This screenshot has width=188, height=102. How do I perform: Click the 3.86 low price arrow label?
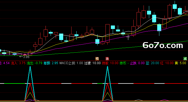click(24, 57)
